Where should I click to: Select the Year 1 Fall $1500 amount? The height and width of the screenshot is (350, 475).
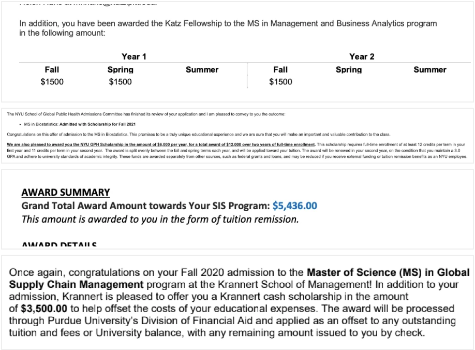tap(52, 82)
